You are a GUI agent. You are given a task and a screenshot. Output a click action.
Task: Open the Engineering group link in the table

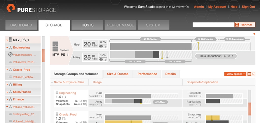[68, 93]
